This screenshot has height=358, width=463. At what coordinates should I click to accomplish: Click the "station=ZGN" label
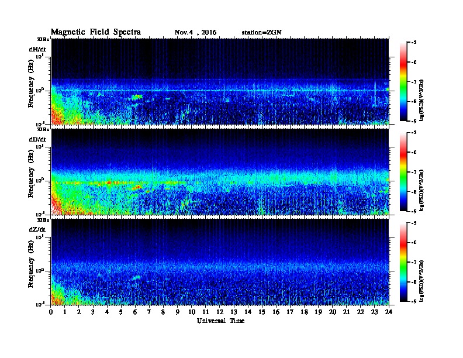262,33
